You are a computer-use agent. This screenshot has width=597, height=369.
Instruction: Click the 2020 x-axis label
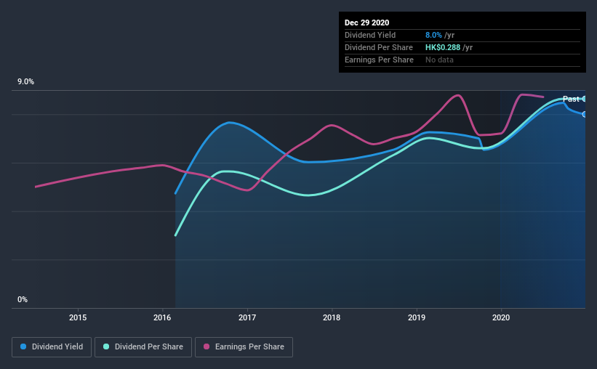[501, 317]
